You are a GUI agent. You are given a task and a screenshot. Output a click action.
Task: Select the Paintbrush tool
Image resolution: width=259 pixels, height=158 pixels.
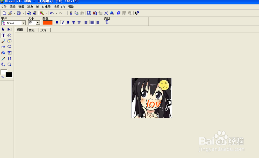coord(3,41)
